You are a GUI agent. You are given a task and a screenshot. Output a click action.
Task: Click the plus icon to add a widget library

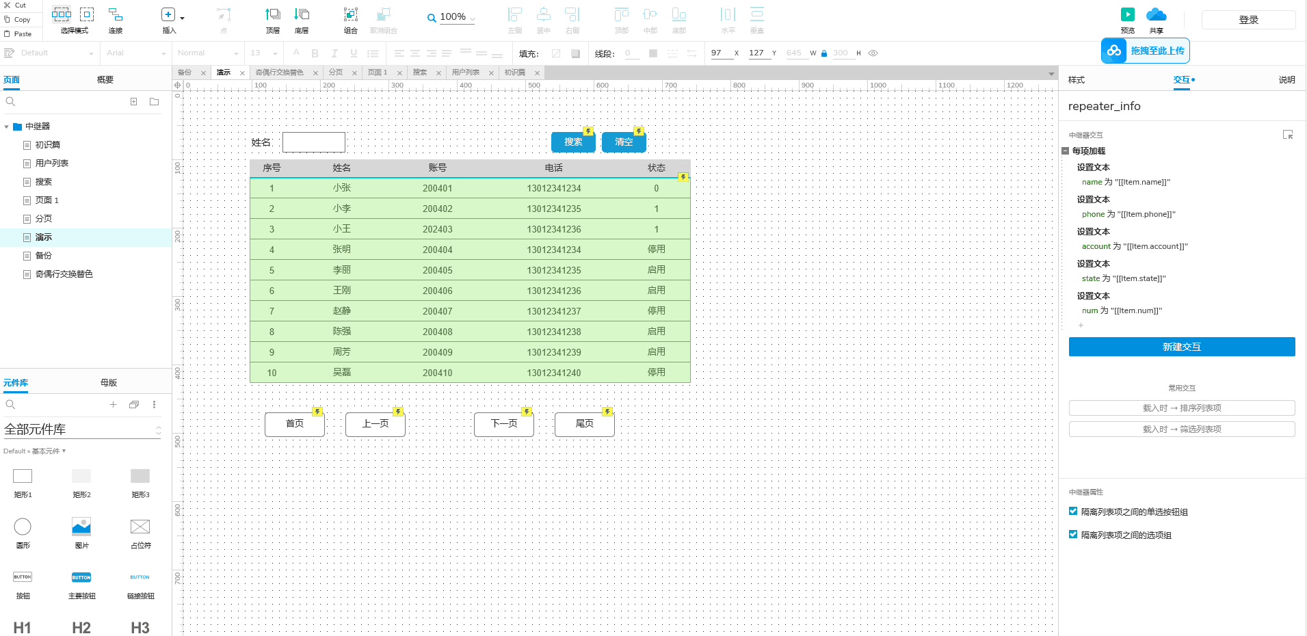[x=113, y=404]
